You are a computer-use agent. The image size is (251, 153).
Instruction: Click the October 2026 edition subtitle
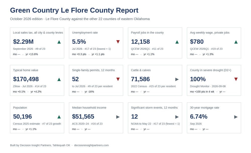tap(80, 19)
